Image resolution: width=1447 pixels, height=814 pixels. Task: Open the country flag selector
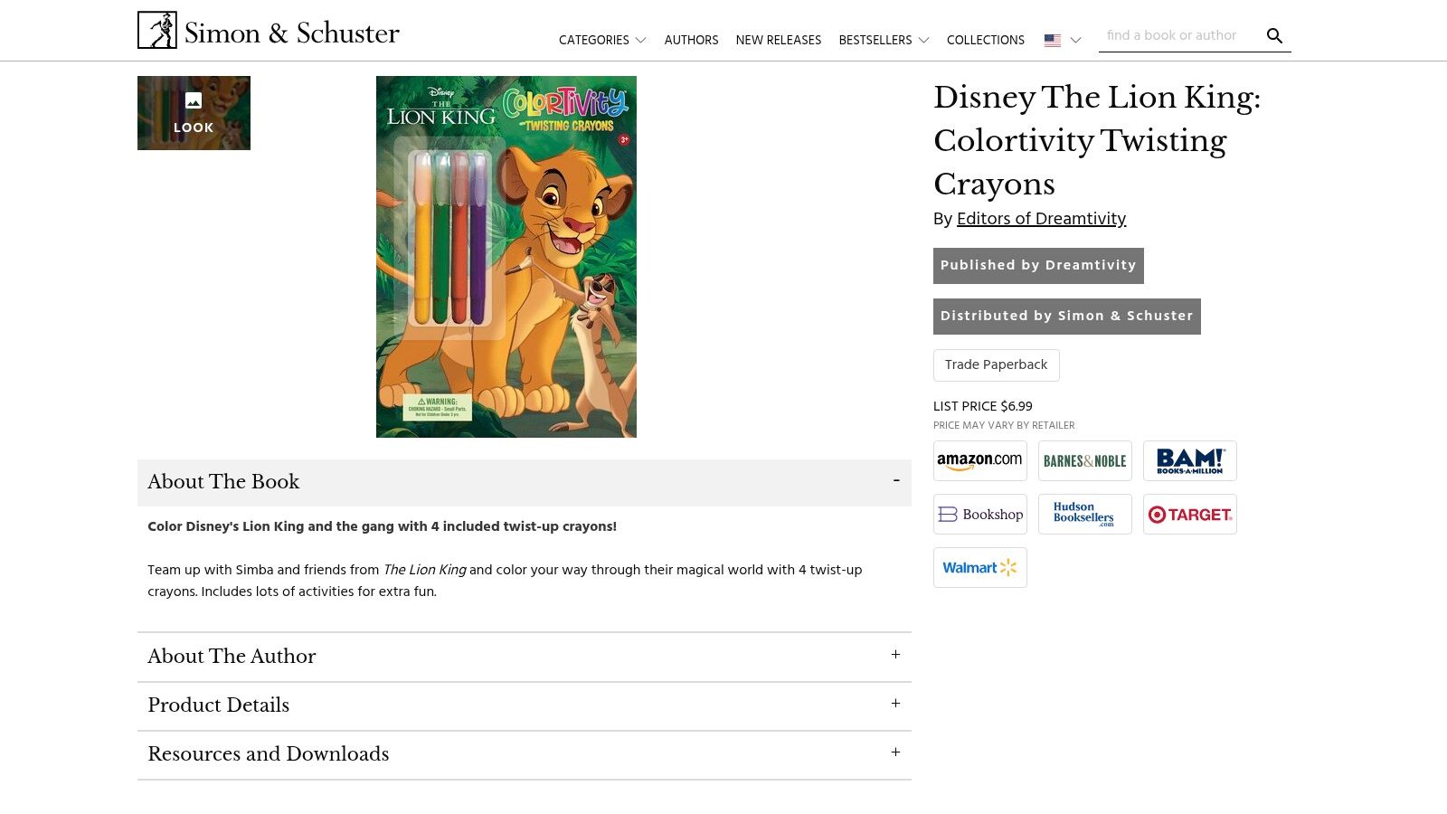1061,40
